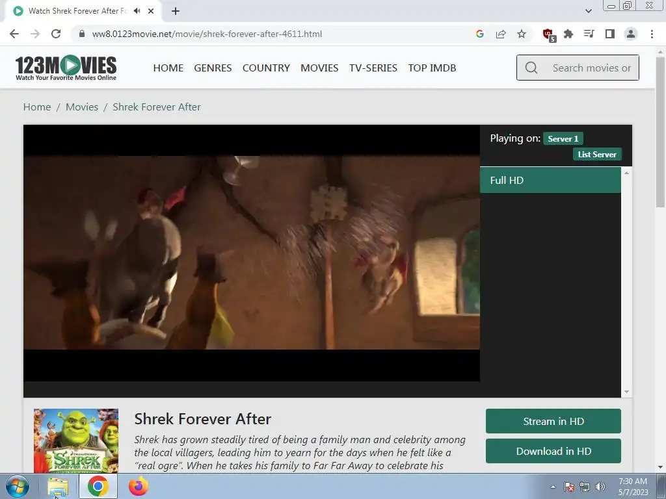Click the address bar URL text

(x=207, y=34)
